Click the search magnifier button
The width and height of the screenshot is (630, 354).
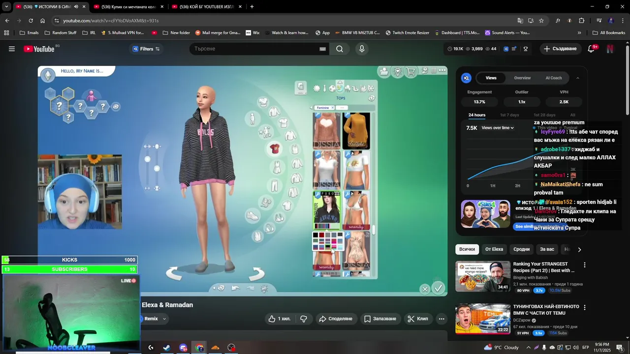point(340,49)
